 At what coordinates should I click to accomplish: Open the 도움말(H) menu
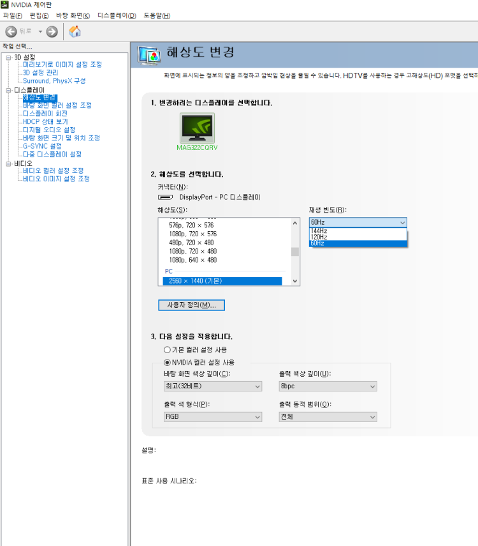pyautogui.click(x=157, y=16)
